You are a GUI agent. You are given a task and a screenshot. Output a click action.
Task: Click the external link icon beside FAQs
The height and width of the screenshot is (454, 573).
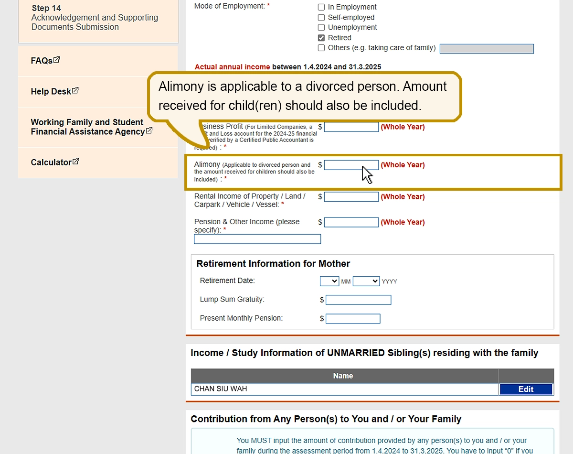(57, 60)
